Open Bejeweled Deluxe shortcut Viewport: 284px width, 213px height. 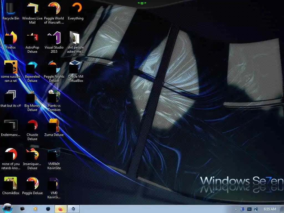tap(32, 71)
